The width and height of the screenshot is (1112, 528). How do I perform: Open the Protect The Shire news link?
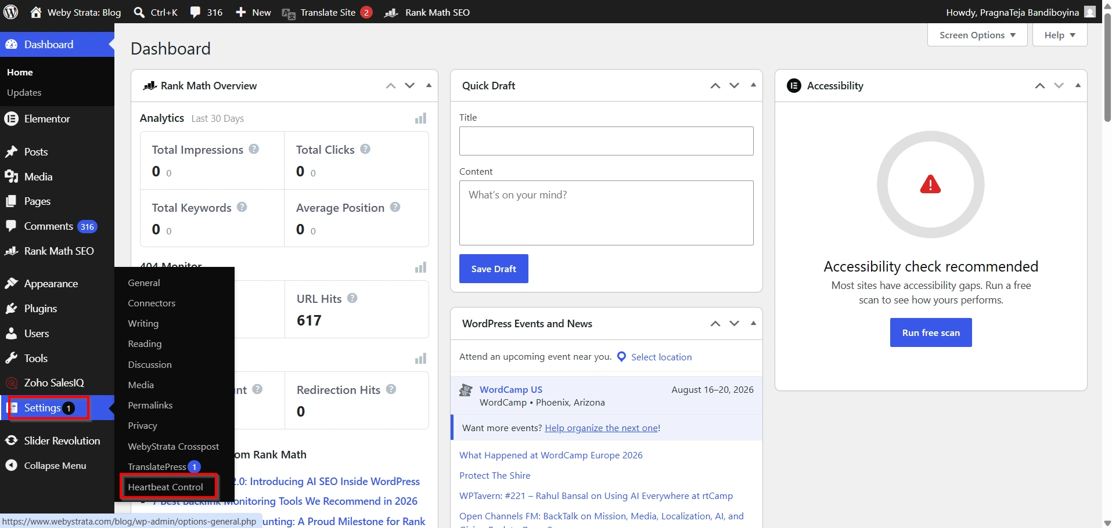click(x=495, y=476)
